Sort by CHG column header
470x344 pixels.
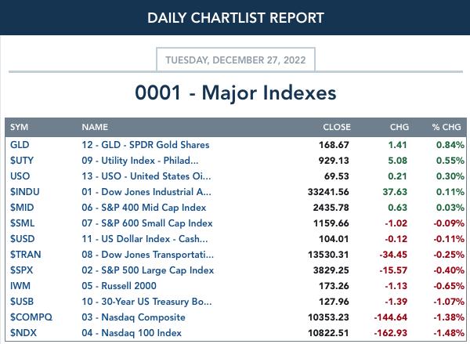399,127
